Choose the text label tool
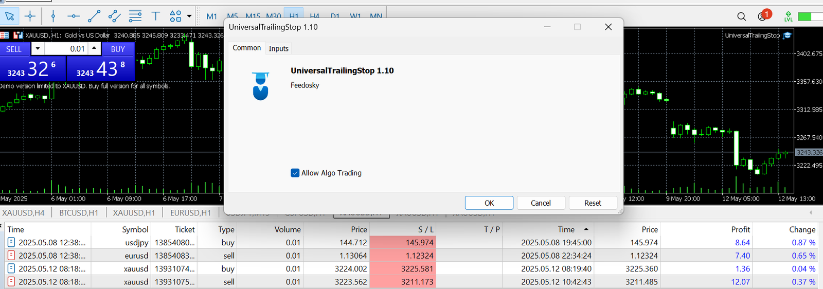The image size is (823, 289). (156, 16)
